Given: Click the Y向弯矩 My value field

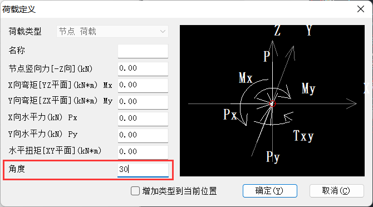Looking at the screenshot, I should point(143,102).
